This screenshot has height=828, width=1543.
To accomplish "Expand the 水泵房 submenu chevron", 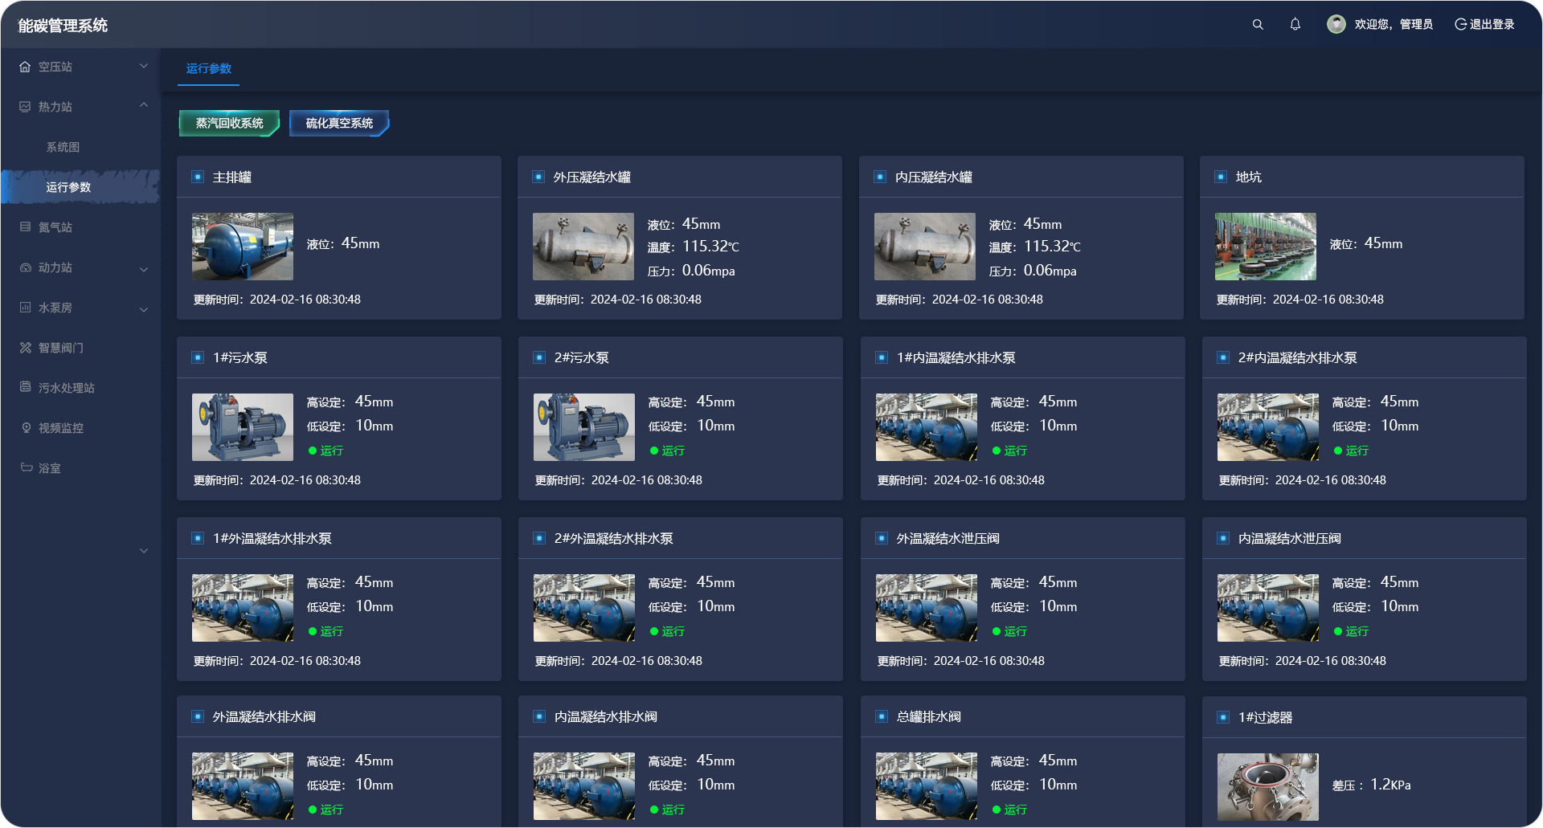I will point(144,309).
